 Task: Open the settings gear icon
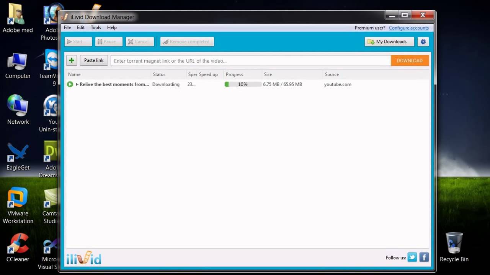[423, 42]
